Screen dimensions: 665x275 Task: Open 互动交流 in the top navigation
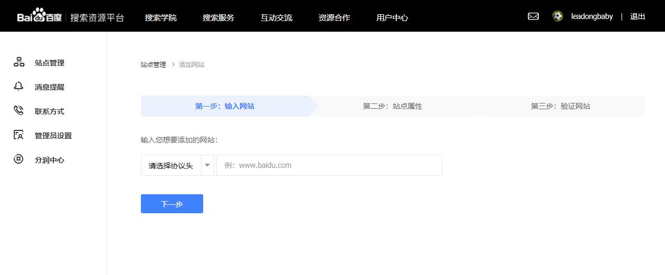coord(277,17)
